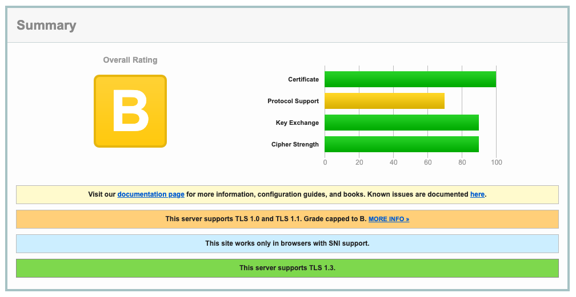
Task: Click the 80 axis label
Action: point(462,162)
